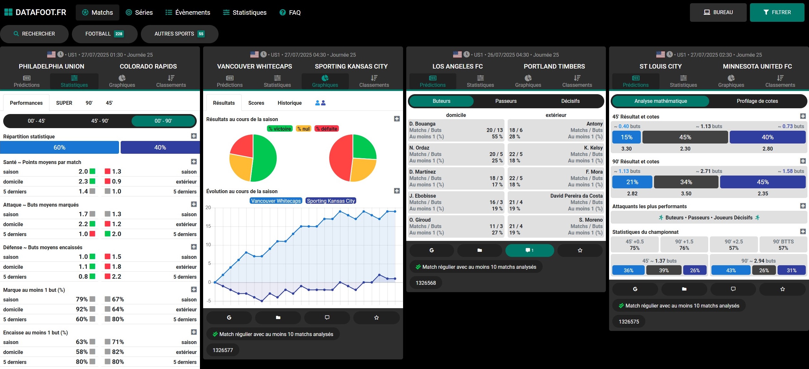Switch to Passeurs segment
809x369 pixels.
[506, 101]
